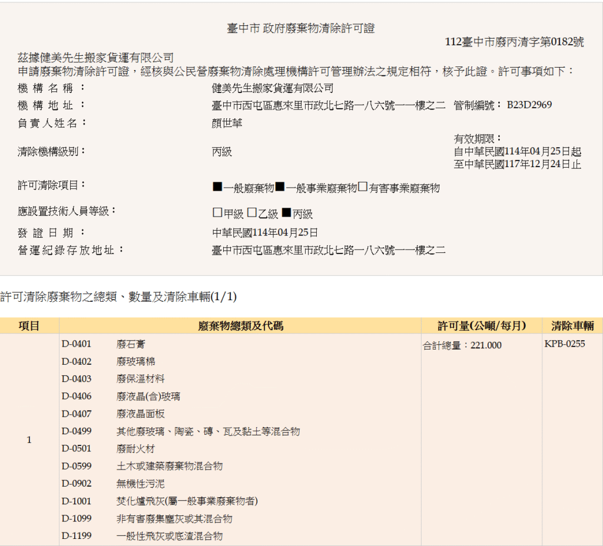Click the 項目 column header
Image resolution: width=603 pixels, height=546 pixels.
(x=29, y=325)
